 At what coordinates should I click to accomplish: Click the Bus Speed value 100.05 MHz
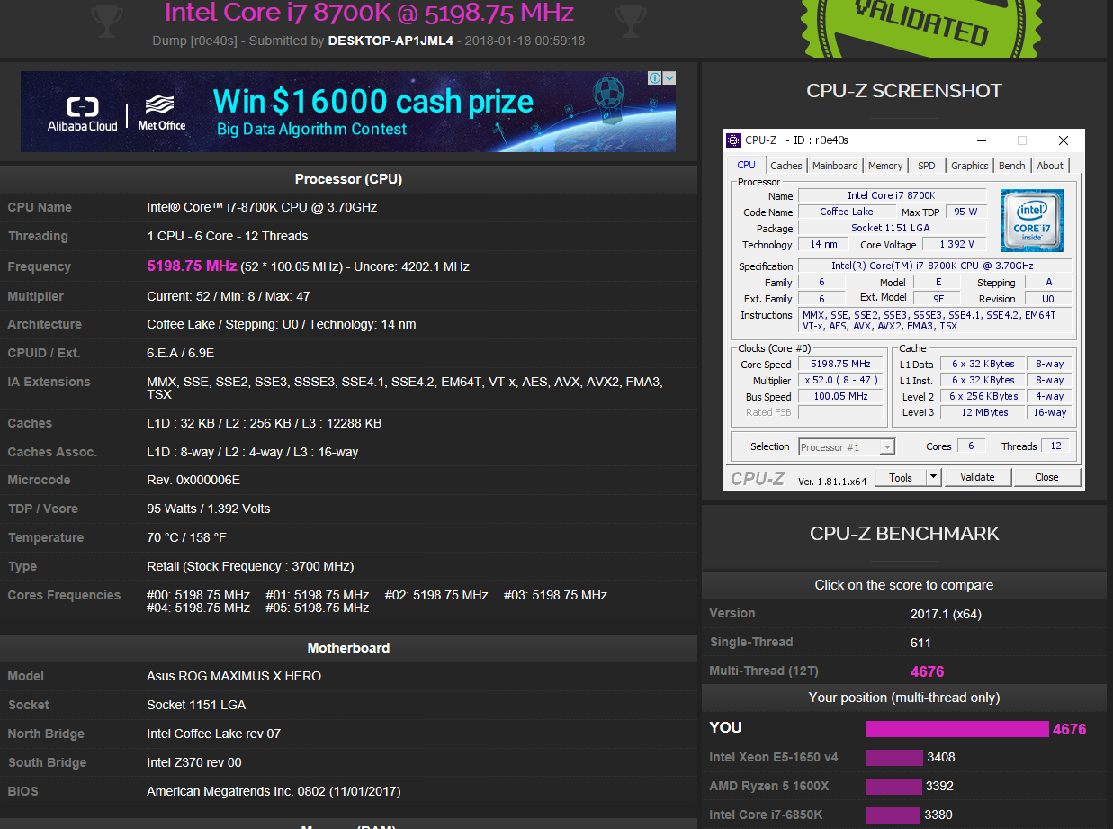840,397
